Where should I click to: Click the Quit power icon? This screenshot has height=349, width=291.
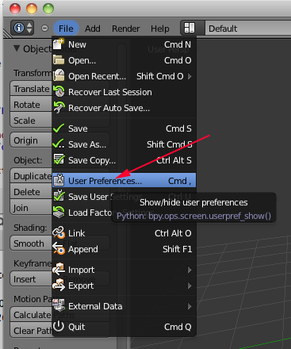59,326
